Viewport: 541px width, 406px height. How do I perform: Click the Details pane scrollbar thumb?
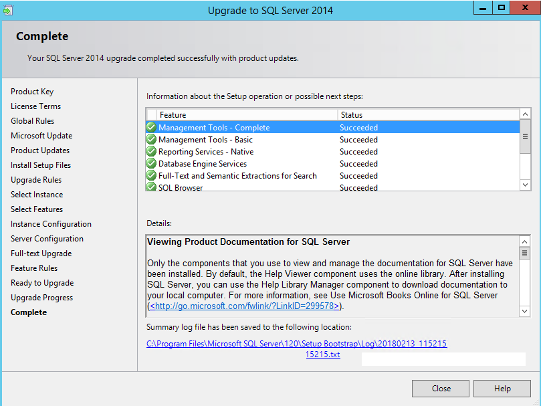524,253
